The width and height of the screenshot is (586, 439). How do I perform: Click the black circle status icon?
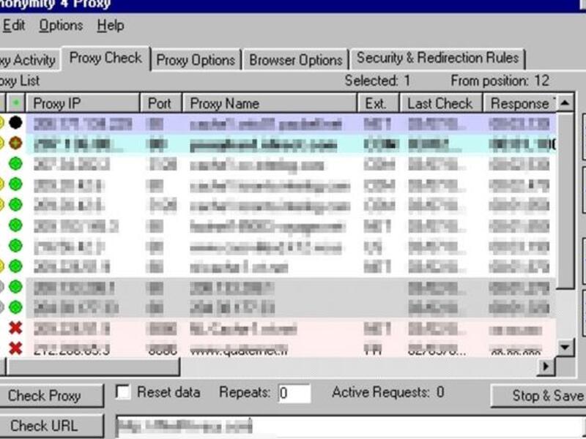(x=15, y=122)
